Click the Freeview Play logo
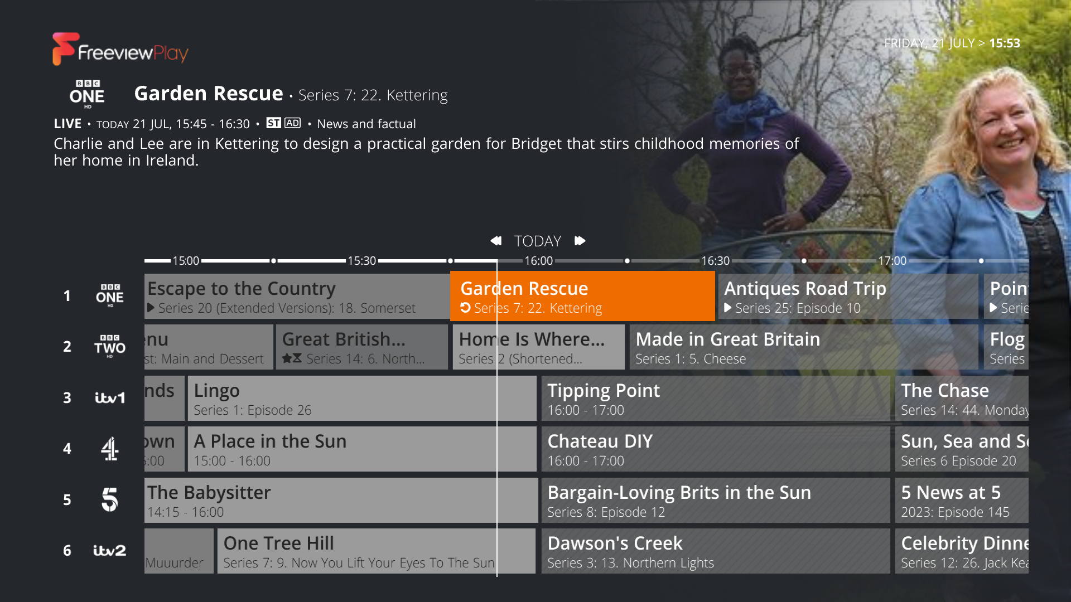1071x602 pixels. pyautogui.click(x=120, y=50)
